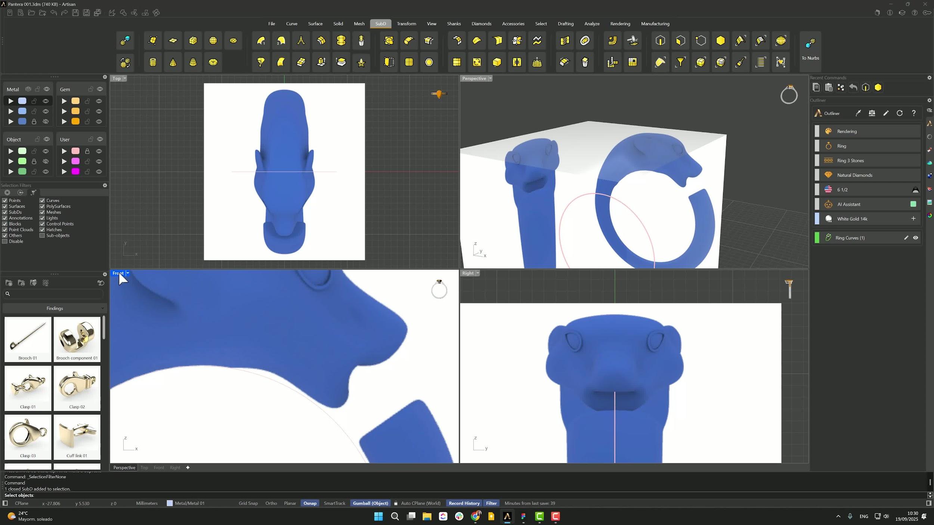Toggle the Curves selection filter checkbox
This screenshot has width=934, height=525.
(42, 201)
